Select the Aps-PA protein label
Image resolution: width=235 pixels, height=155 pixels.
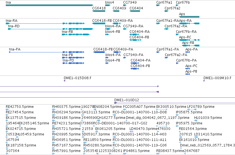pos(191,49)
